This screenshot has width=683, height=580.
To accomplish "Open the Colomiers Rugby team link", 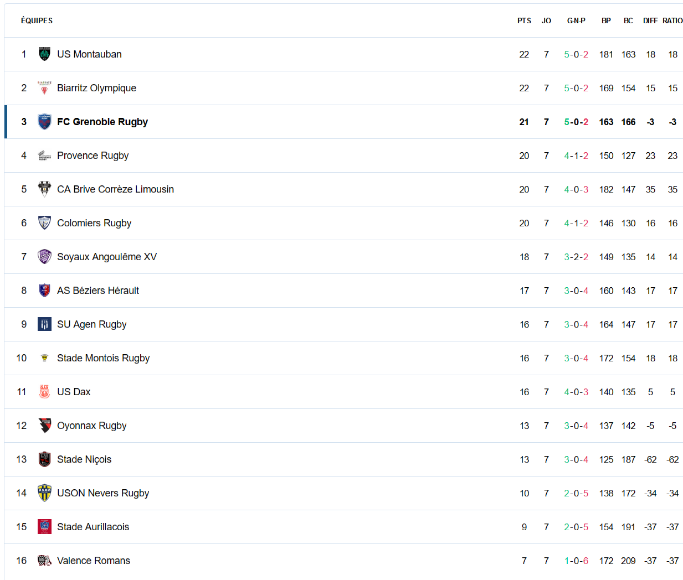I will 94,223.
